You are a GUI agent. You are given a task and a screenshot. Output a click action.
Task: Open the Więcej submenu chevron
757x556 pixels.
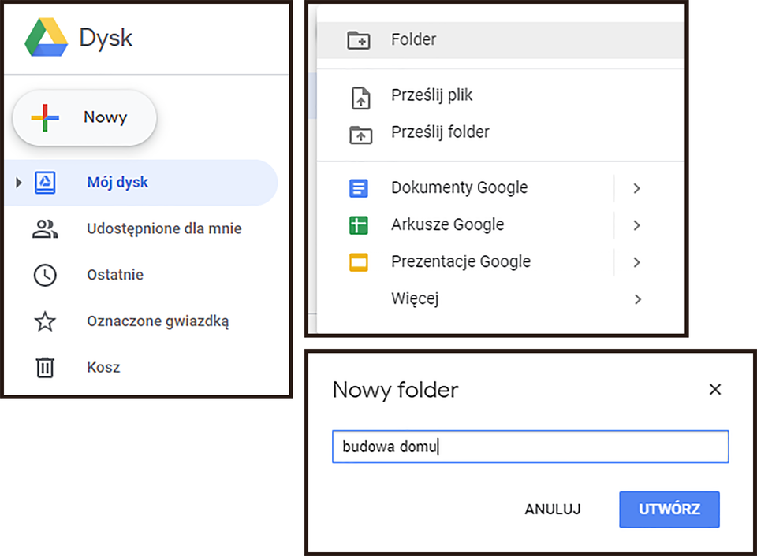coord(636,299)
